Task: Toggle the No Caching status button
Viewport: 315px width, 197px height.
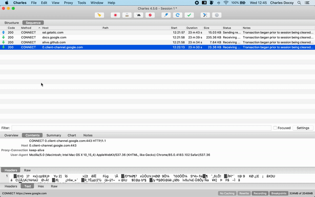Action: [227, 193]
